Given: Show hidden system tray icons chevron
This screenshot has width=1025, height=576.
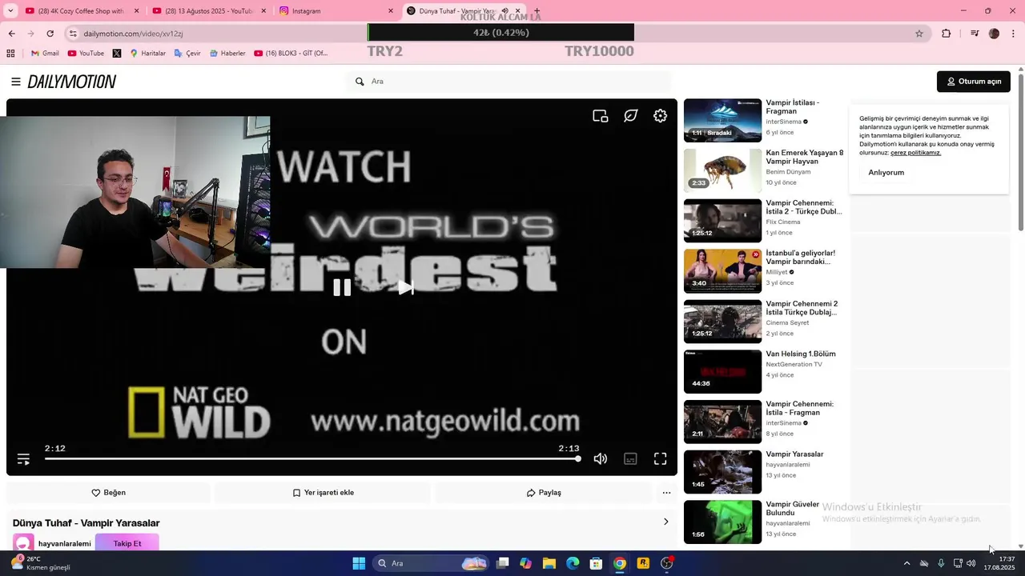Looking at the screenshot, I should point(906,563).
